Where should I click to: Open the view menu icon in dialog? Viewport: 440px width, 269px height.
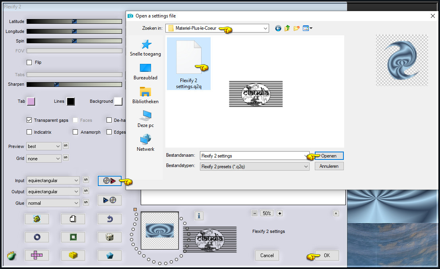tap(308, 28)
